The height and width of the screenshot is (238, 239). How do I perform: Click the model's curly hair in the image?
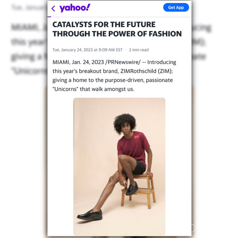pos(125,123)
